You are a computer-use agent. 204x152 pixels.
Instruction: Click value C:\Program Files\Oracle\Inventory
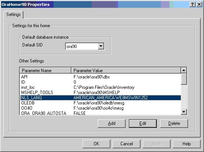coord(104,87)
